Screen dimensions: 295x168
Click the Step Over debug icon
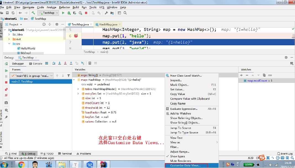[x=54, y=63]
